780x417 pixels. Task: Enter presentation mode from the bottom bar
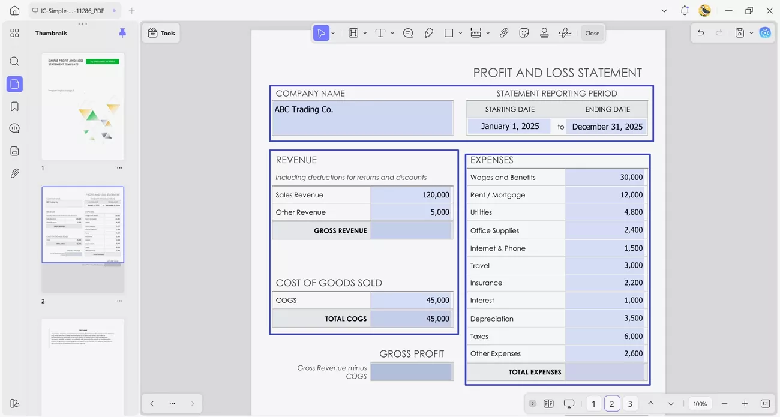click(x=569, y=403)
